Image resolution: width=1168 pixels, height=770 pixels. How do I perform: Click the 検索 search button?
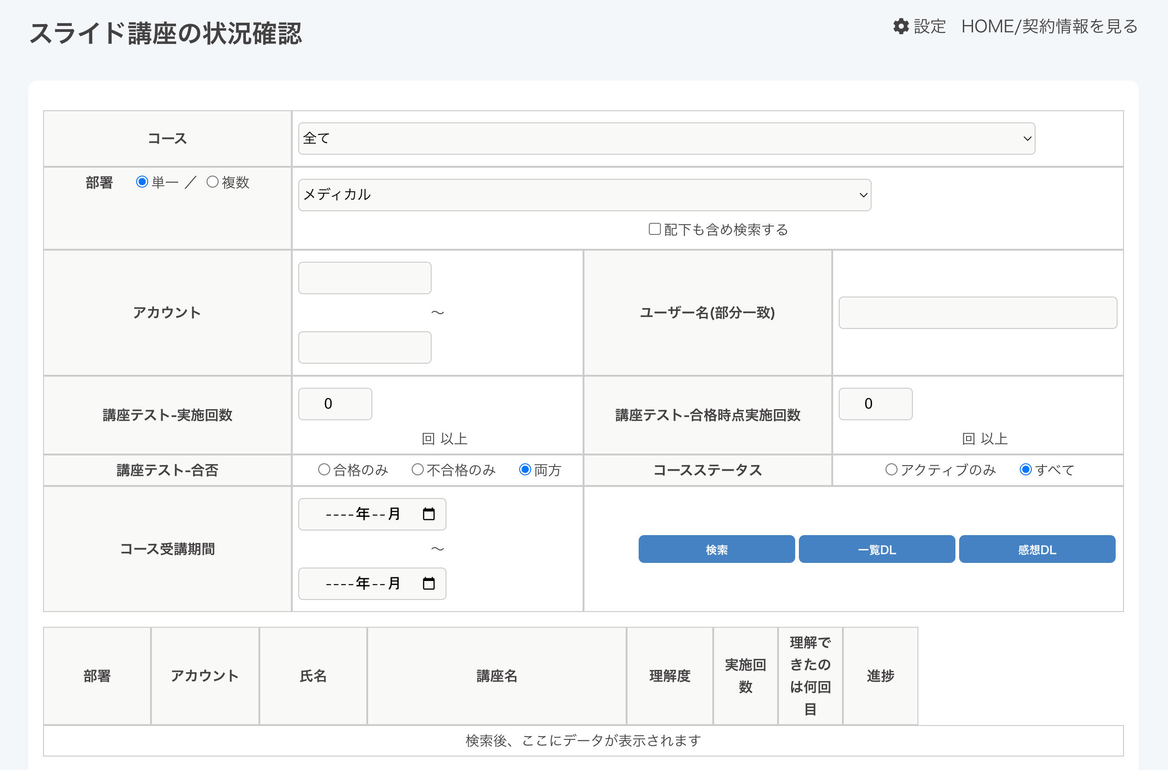pos(716,549)
